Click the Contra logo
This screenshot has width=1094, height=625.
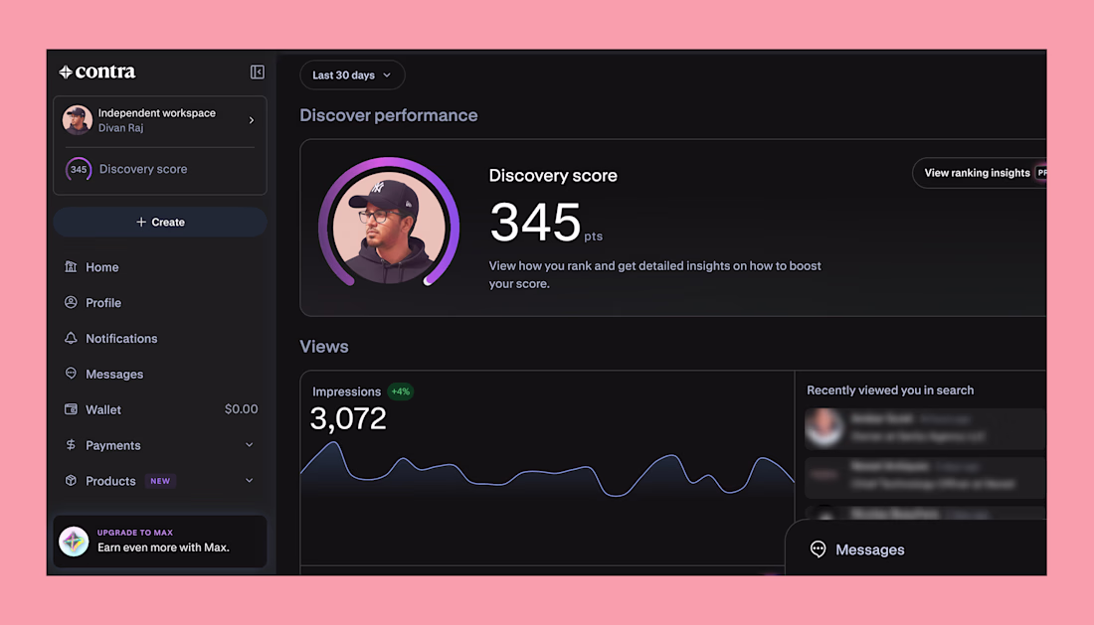pyautogui.click(x=97, y=72)
